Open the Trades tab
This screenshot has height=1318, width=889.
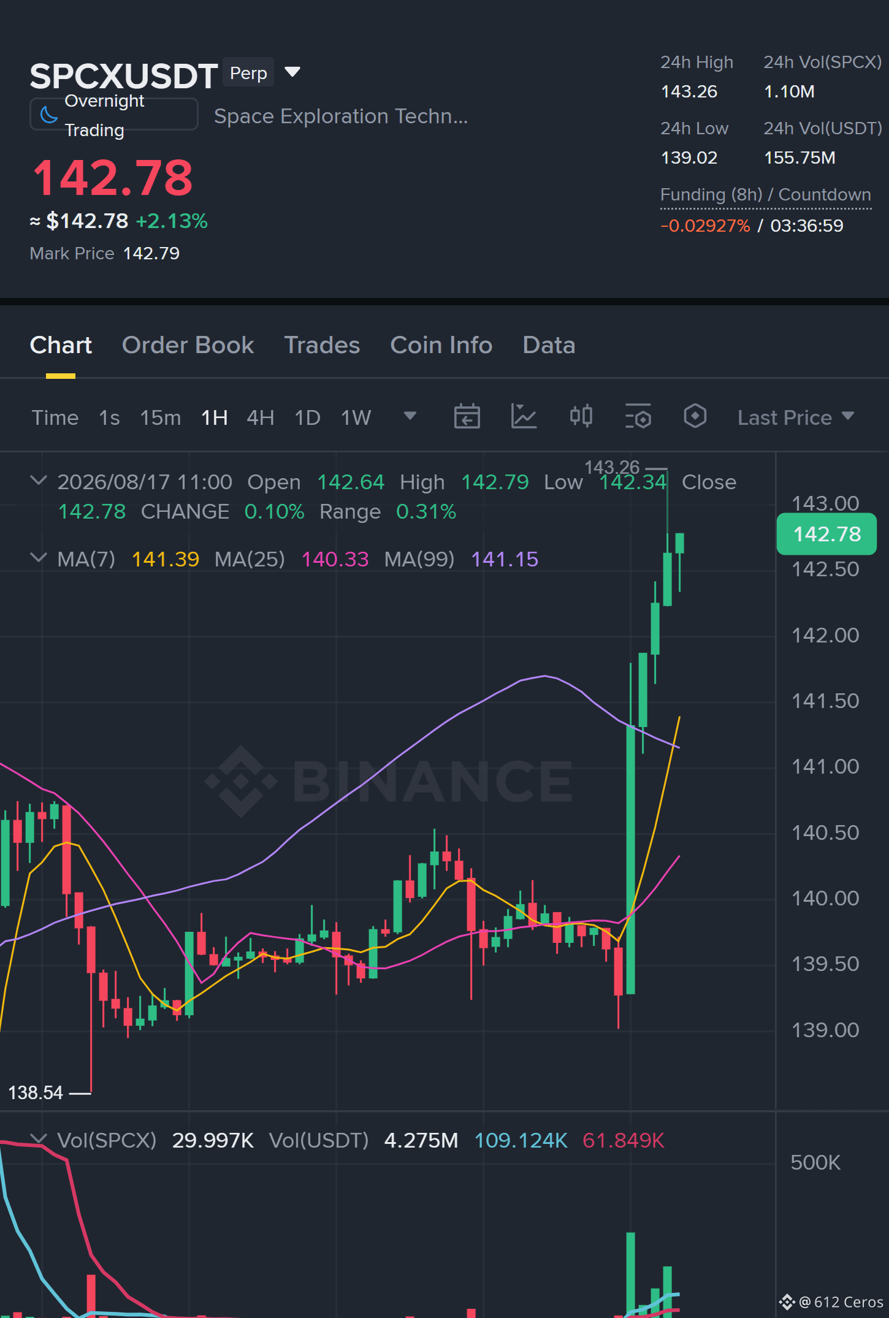click(x=322, y=345)
